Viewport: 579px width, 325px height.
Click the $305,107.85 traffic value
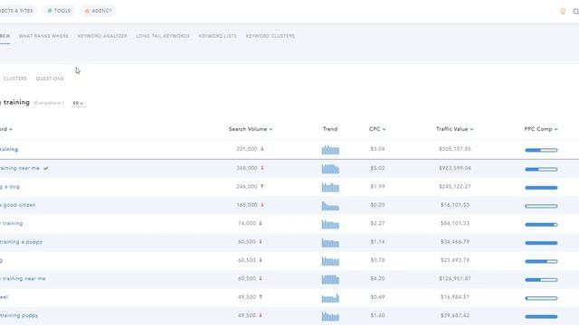pos(455,149)
